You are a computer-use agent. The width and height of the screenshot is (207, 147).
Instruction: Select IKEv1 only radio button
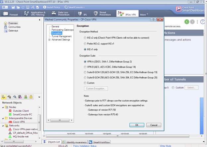pos(85,50)
